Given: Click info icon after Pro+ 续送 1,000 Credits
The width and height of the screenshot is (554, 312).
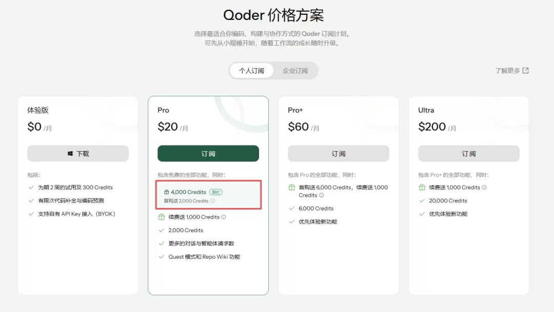Looking at the screenshot, I should (322, 195).
